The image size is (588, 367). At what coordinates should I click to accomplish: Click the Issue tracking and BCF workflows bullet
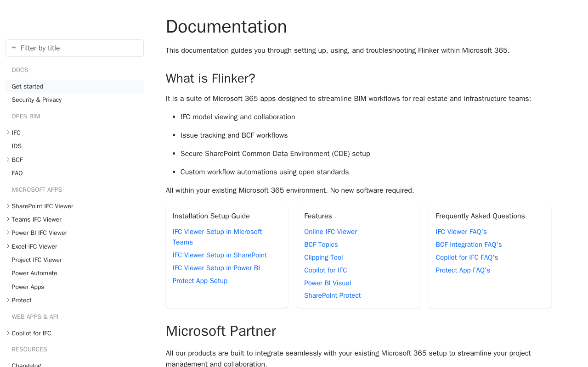point(234,135)
